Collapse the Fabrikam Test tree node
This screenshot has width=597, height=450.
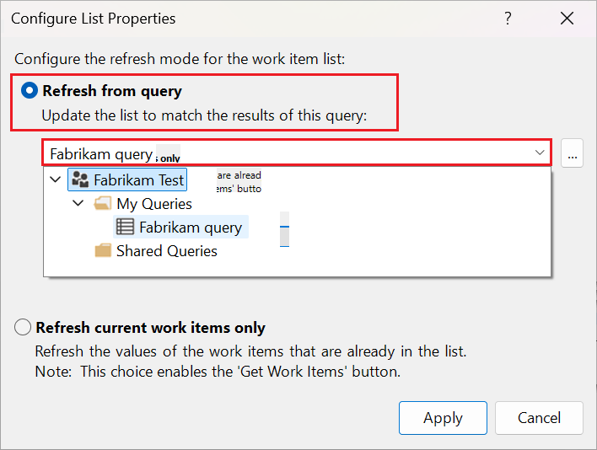56,179
